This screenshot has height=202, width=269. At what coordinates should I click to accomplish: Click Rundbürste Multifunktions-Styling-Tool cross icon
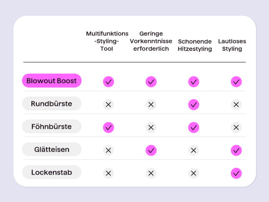tap(108, 105)
